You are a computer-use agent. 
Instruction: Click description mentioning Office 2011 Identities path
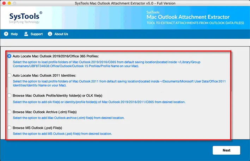point(119,83)
